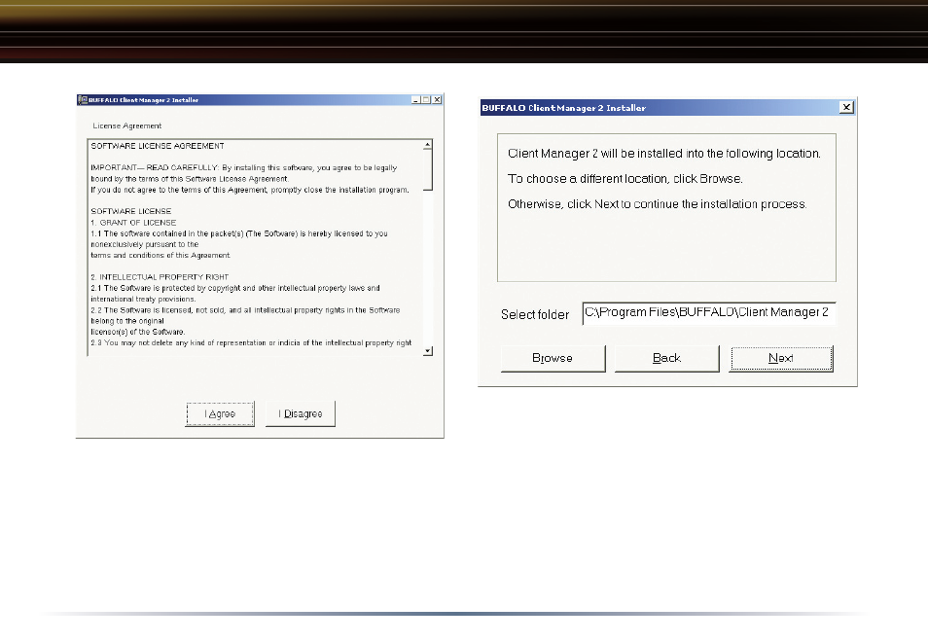928x642 pixels.
Task: Click the 'IMPORTANT— READ CAREFULLY' paragraph line
Action: pos(244,168)
